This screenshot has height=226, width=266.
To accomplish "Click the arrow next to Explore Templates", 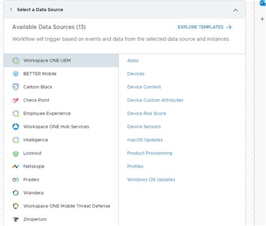I will point(229,27).
